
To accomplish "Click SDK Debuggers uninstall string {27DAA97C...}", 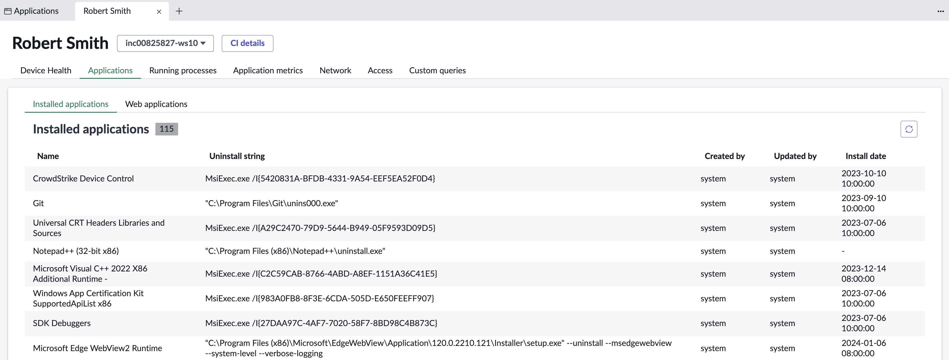I will (x=321, y=323).
